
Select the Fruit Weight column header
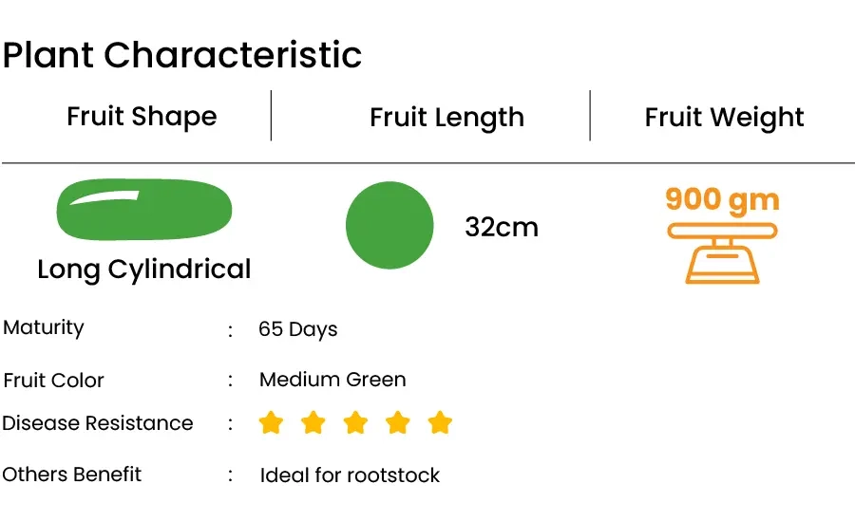(x=724, y=117)
